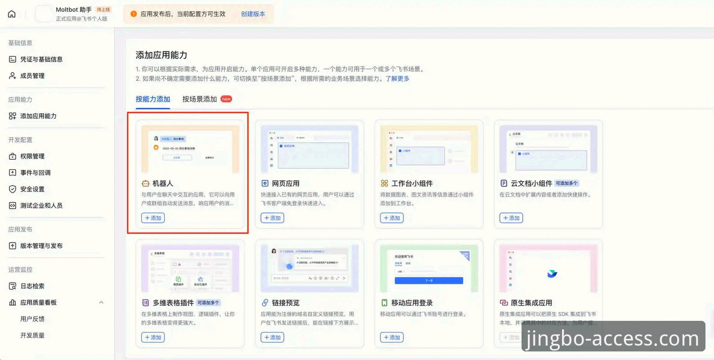
Task: Click the 权限管理 sidebar icon
Action: tap(13, 156)
